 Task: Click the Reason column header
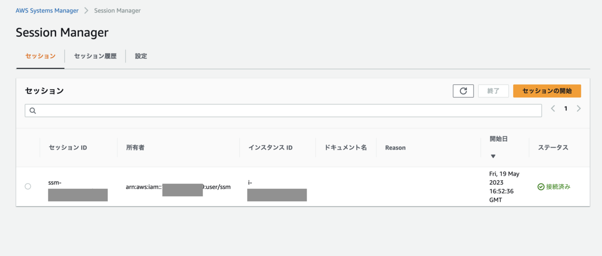tap(395, 148)
